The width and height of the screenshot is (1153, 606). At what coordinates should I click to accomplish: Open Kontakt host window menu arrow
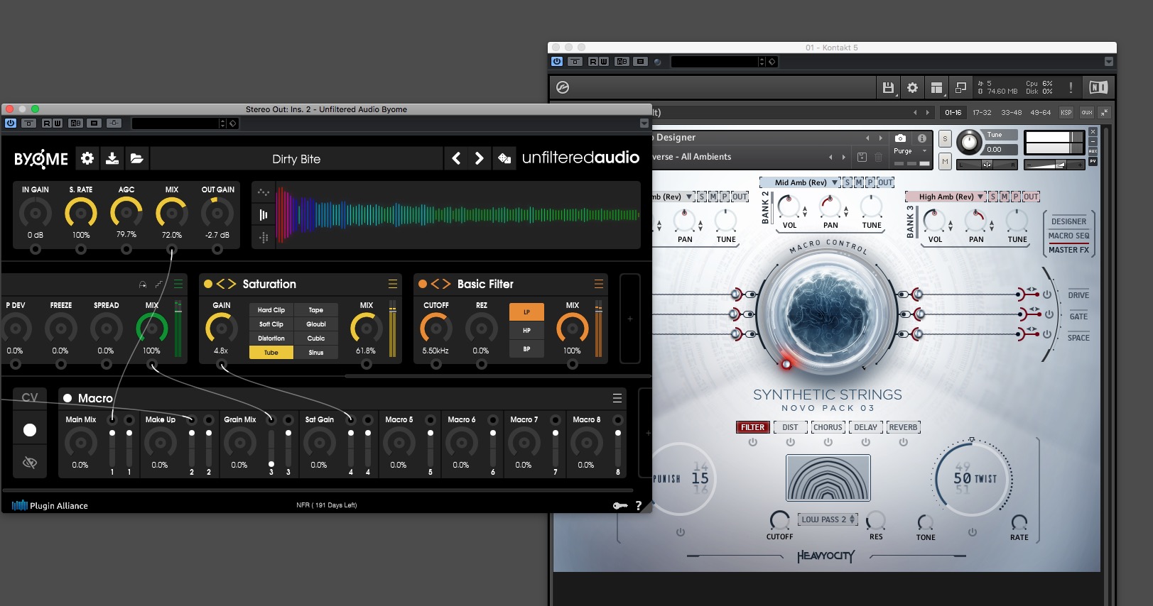[x=1108, y=62]
